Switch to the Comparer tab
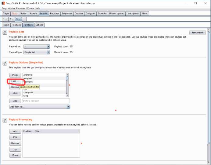The image size is (211, 165). (90, 14)
